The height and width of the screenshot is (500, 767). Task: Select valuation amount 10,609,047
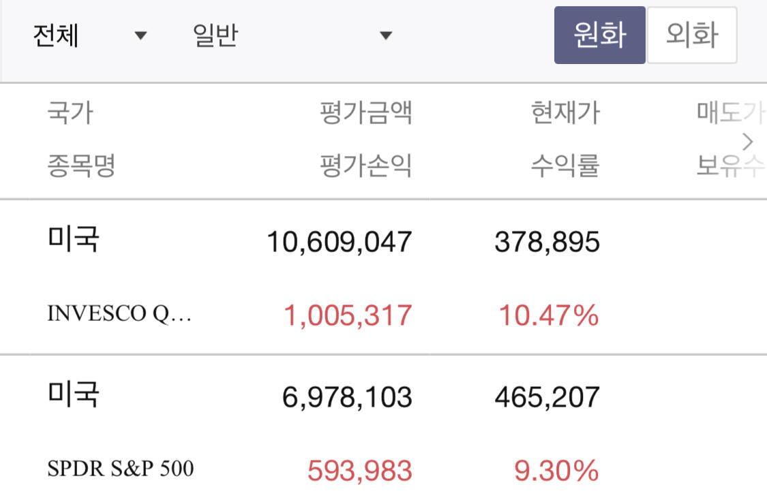point(340,242)
